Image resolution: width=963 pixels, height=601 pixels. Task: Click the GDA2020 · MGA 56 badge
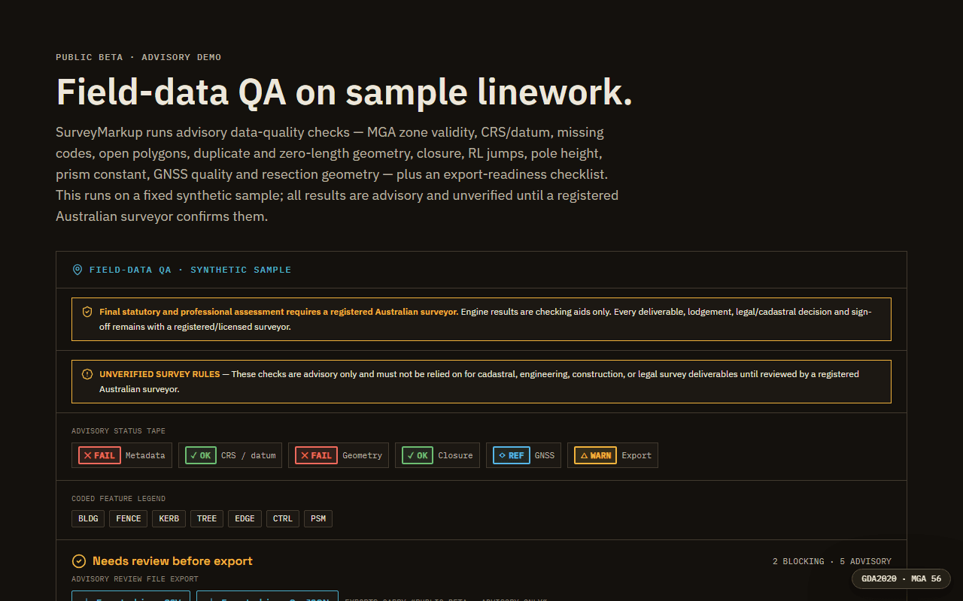point(901,578)
